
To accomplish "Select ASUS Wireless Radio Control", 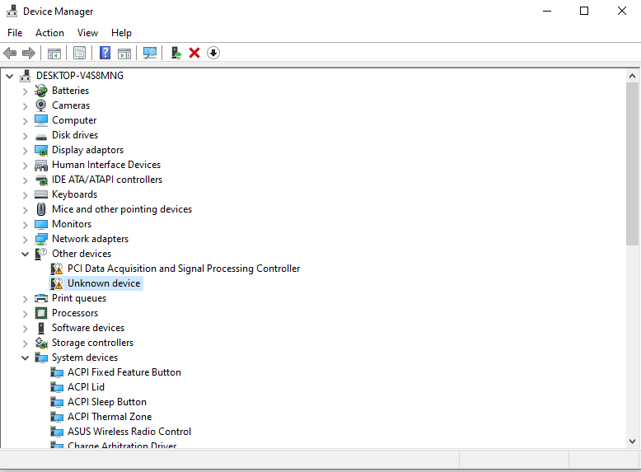I will (x=129, y=432).
